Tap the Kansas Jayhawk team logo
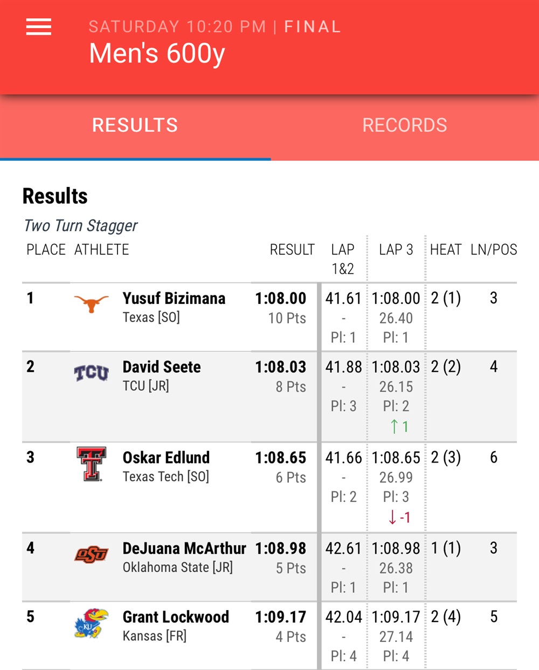Viewport: 539px width, 670px height. (x=91, y=623)
